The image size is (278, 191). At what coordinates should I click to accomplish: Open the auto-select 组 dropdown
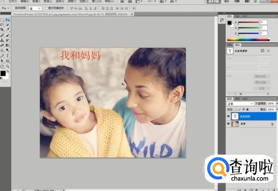click(x=35, y=8)
